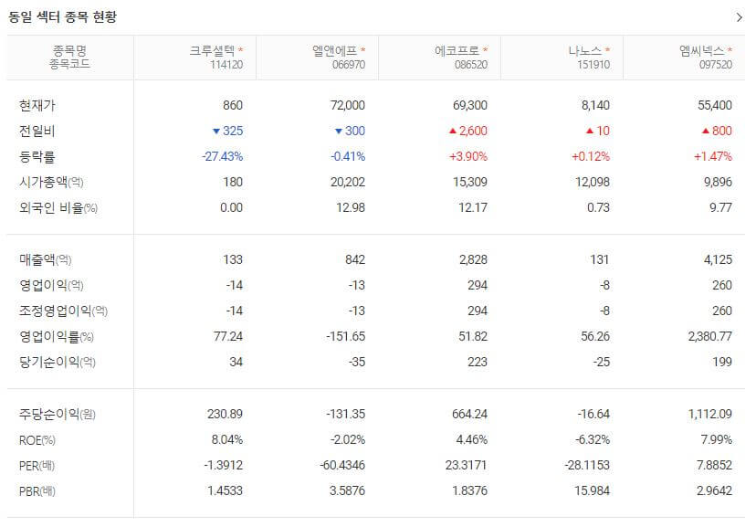Select the 주당순이익(원) row label
This screenshot has width=756, height=527.
point(58,414)
